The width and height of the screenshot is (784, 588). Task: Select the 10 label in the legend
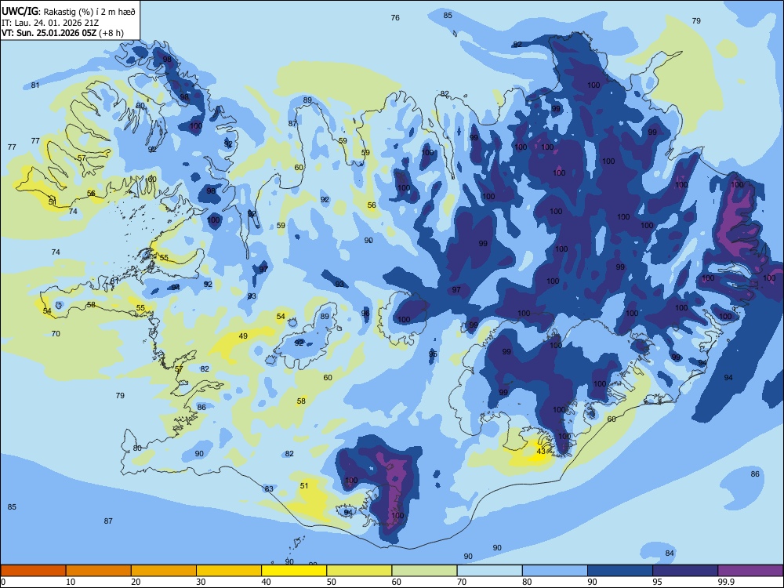(71, 582)
